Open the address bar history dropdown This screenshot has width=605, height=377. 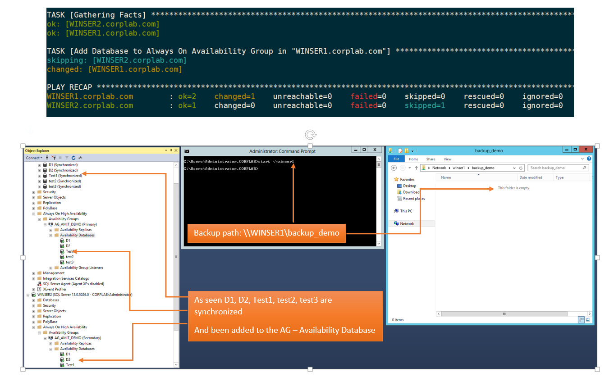(x=514, y=168)
